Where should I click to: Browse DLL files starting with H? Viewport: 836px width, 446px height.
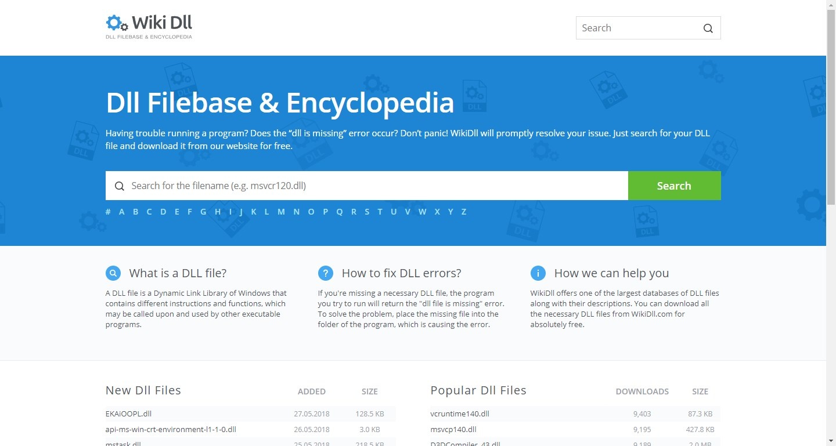pos(218,212)
